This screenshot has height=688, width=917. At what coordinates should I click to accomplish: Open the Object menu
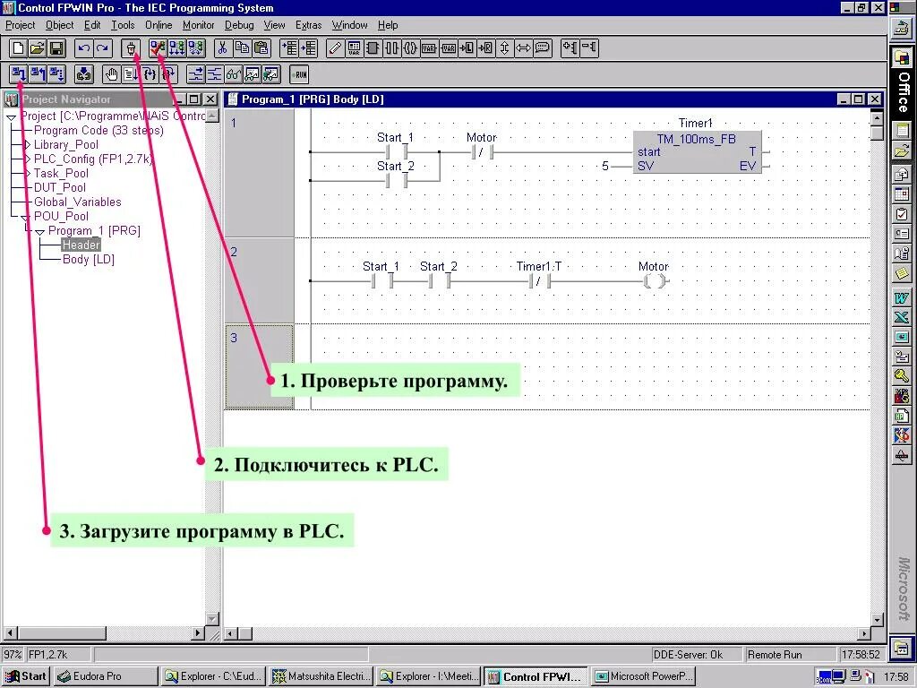click(60, 24)
